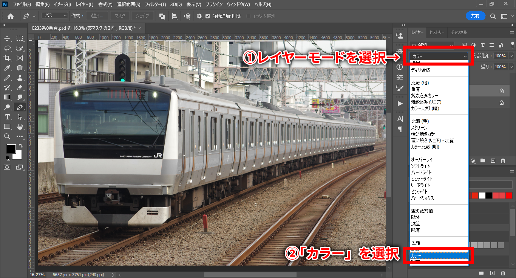Select the Gradient tool
The image size is (516, 278).
click(x=7, y=97)
